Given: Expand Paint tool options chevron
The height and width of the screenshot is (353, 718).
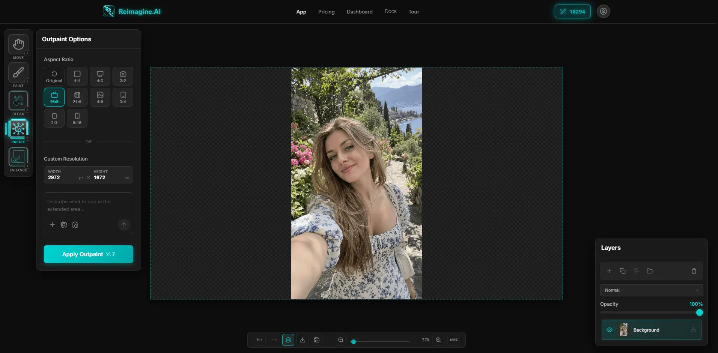Looking at the screenshot, I should tap(27, 81).
